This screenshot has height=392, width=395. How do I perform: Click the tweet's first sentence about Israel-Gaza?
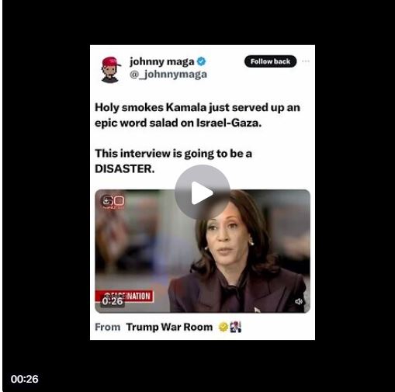point(197,115)
